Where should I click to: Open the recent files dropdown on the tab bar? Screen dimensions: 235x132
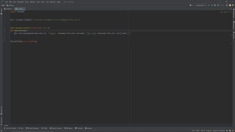(x=231, y=9)
